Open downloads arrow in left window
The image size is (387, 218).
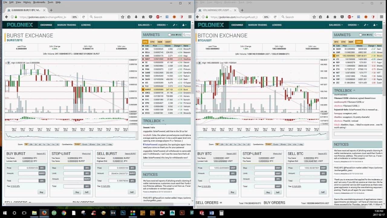[x=136, y=17]
